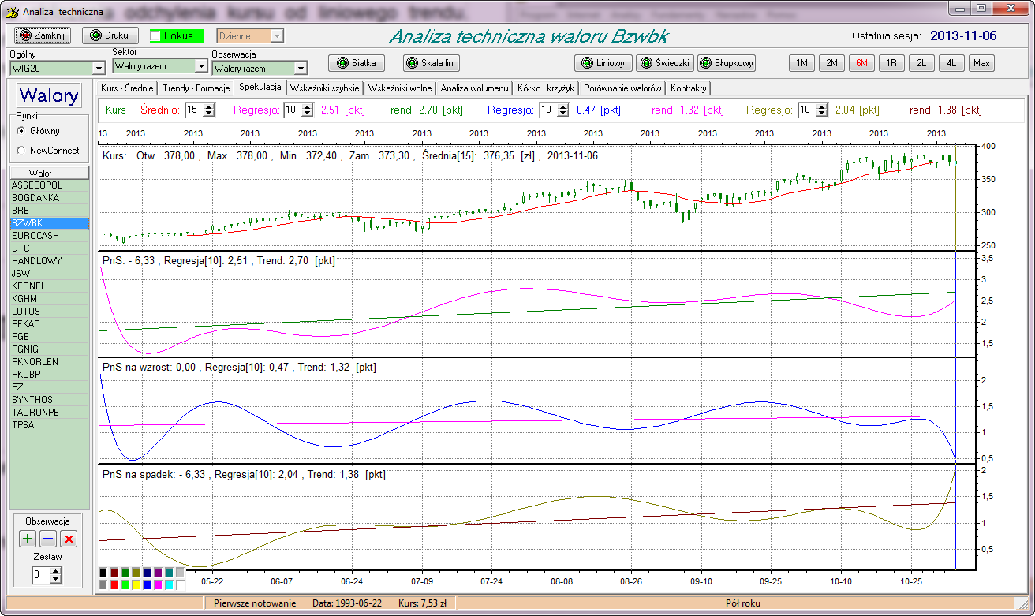Image resolution: width=1035 pixels, height=616 pixels.
Task: Pick the teal color swatch
Action: coord(170,573)
